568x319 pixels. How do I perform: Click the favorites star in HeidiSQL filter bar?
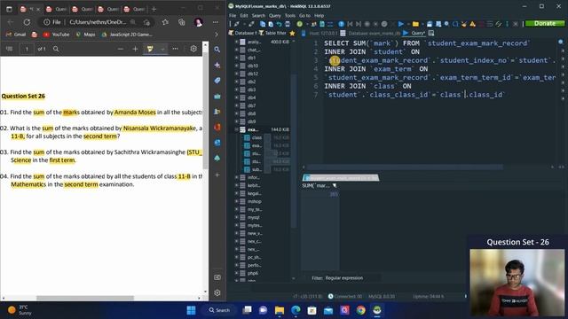(x=292, y=33)
